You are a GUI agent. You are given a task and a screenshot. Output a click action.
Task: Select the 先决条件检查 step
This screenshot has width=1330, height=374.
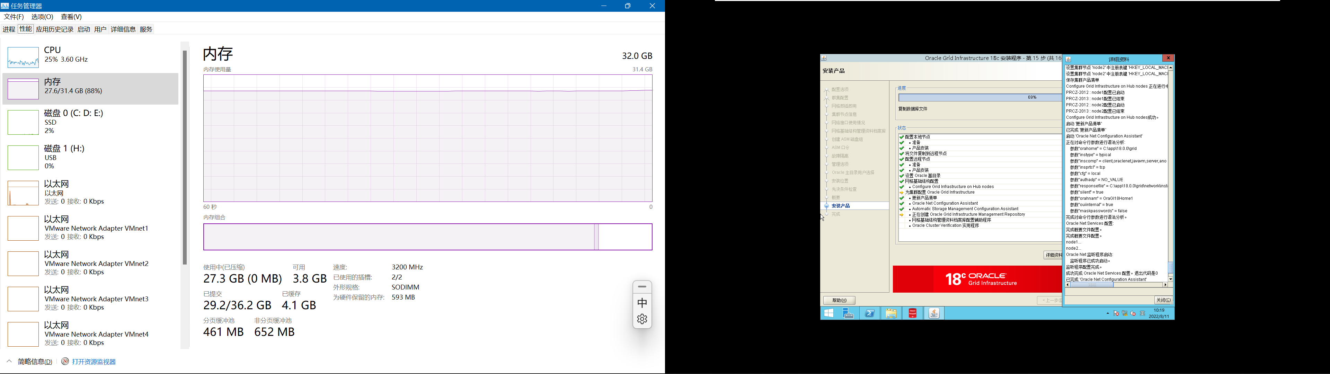(844, 189)
